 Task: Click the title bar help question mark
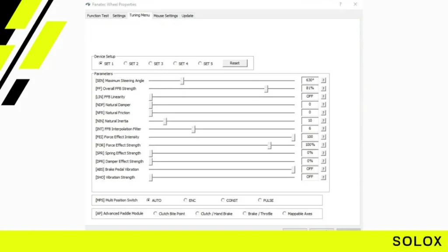tap(340, 4)
